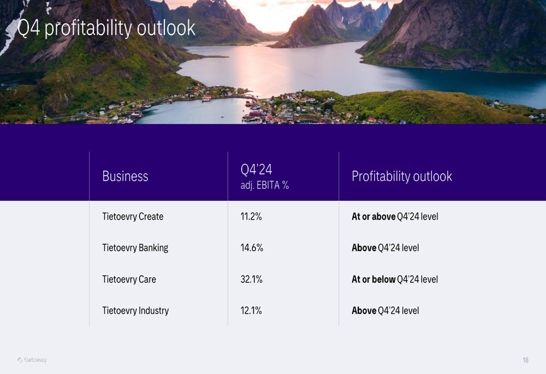Select the slide title Q4 profitability outlook
The width and height of the screenshot is (546, 374).
click(x=106, y=28)
